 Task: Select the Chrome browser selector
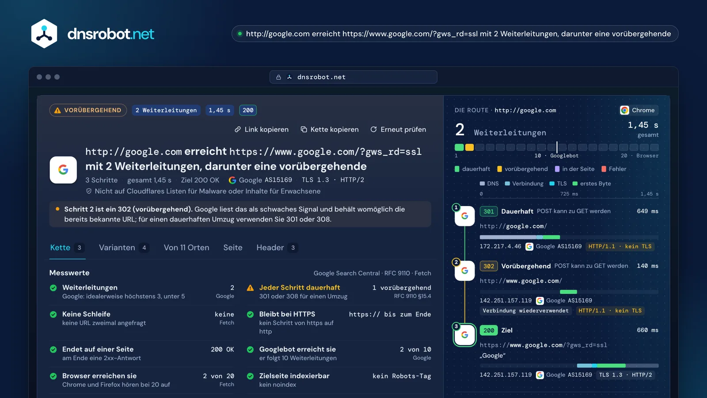coord(639,110)
